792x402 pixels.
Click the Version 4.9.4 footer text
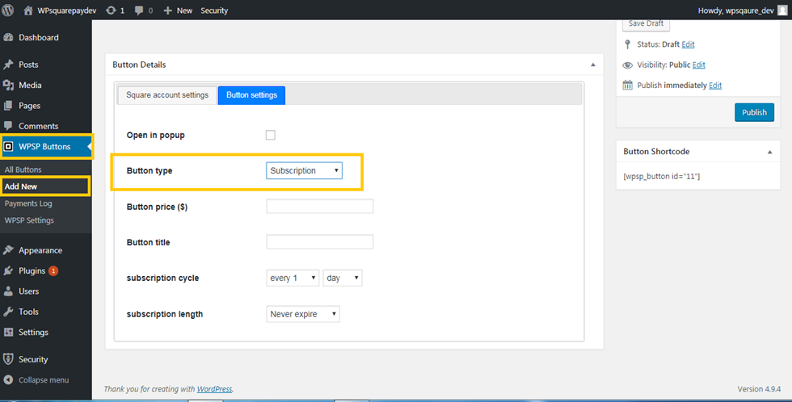pyautogui.click(x=759, y=389)
